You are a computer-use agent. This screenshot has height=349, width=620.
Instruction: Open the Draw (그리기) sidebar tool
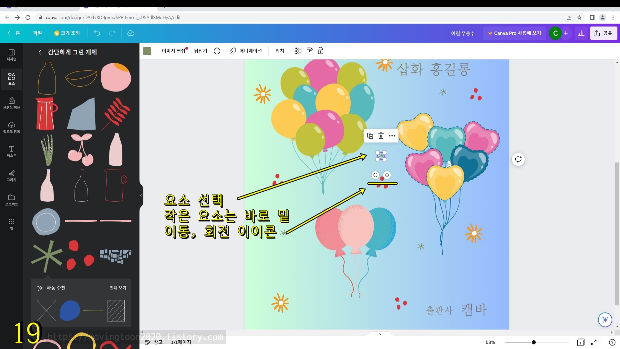point(12,175)
